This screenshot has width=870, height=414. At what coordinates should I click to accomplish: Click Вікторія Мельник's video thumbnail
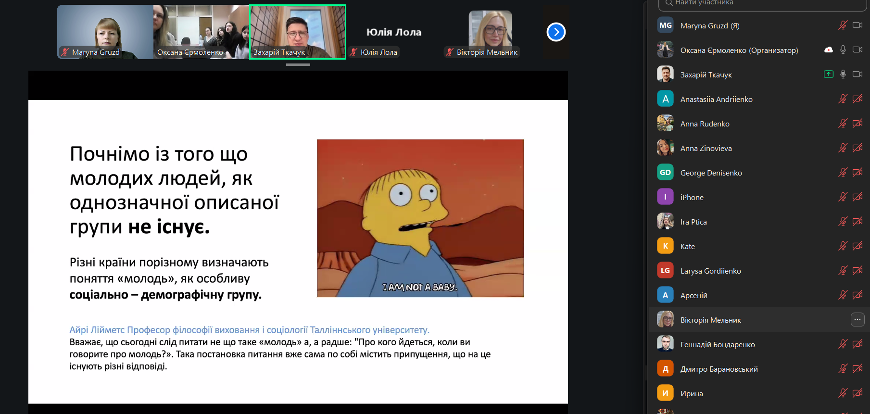point(490,32)
